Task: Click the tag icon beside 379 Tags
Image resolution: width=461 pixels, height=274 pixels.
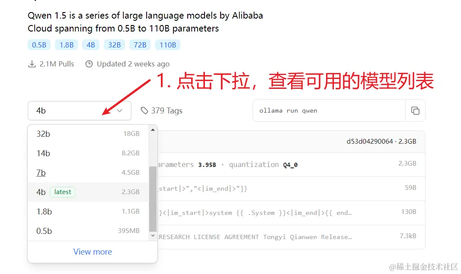Action: (x=144, y=110)
